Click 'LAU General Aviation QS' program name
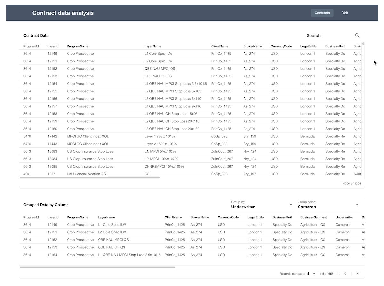Screen dimensions: 384x286 86,174
